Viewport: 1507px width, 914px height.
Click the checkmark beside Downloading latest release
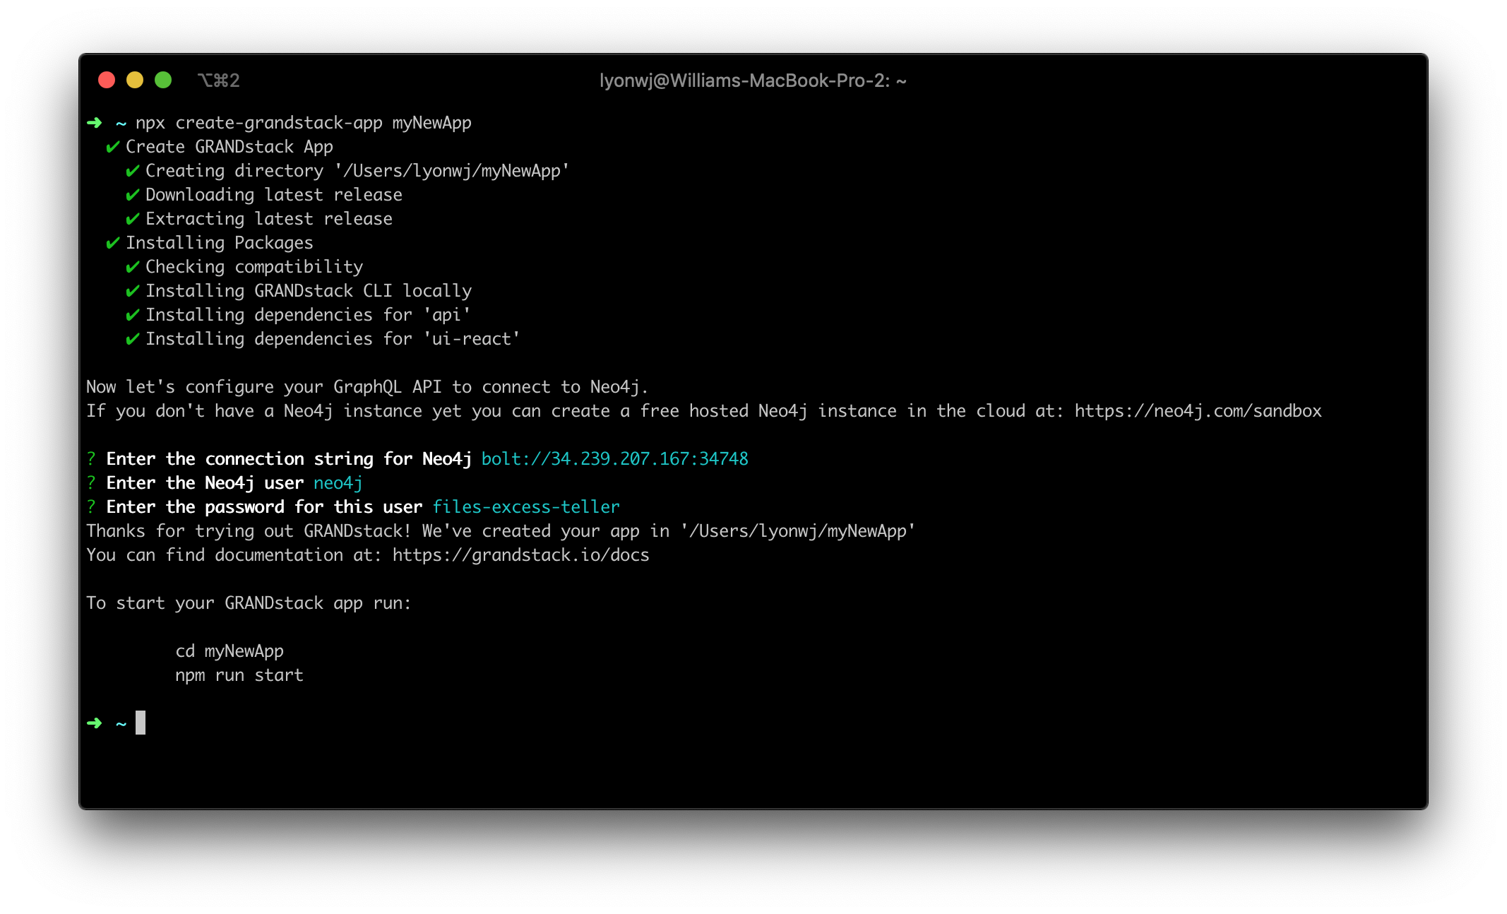click(x=132, y=195)
